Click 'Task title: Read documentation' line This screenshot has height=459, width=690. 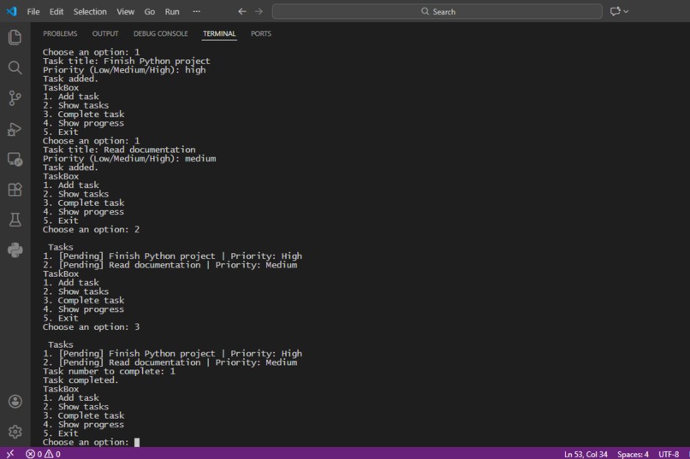click(x=119, y=150)
